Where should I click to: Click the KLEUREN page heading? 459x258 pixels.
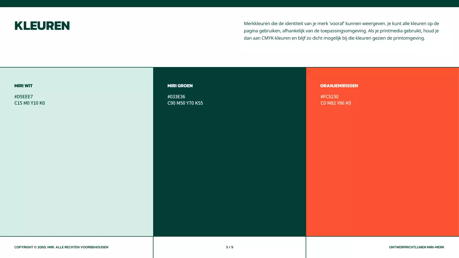point(42,25)
